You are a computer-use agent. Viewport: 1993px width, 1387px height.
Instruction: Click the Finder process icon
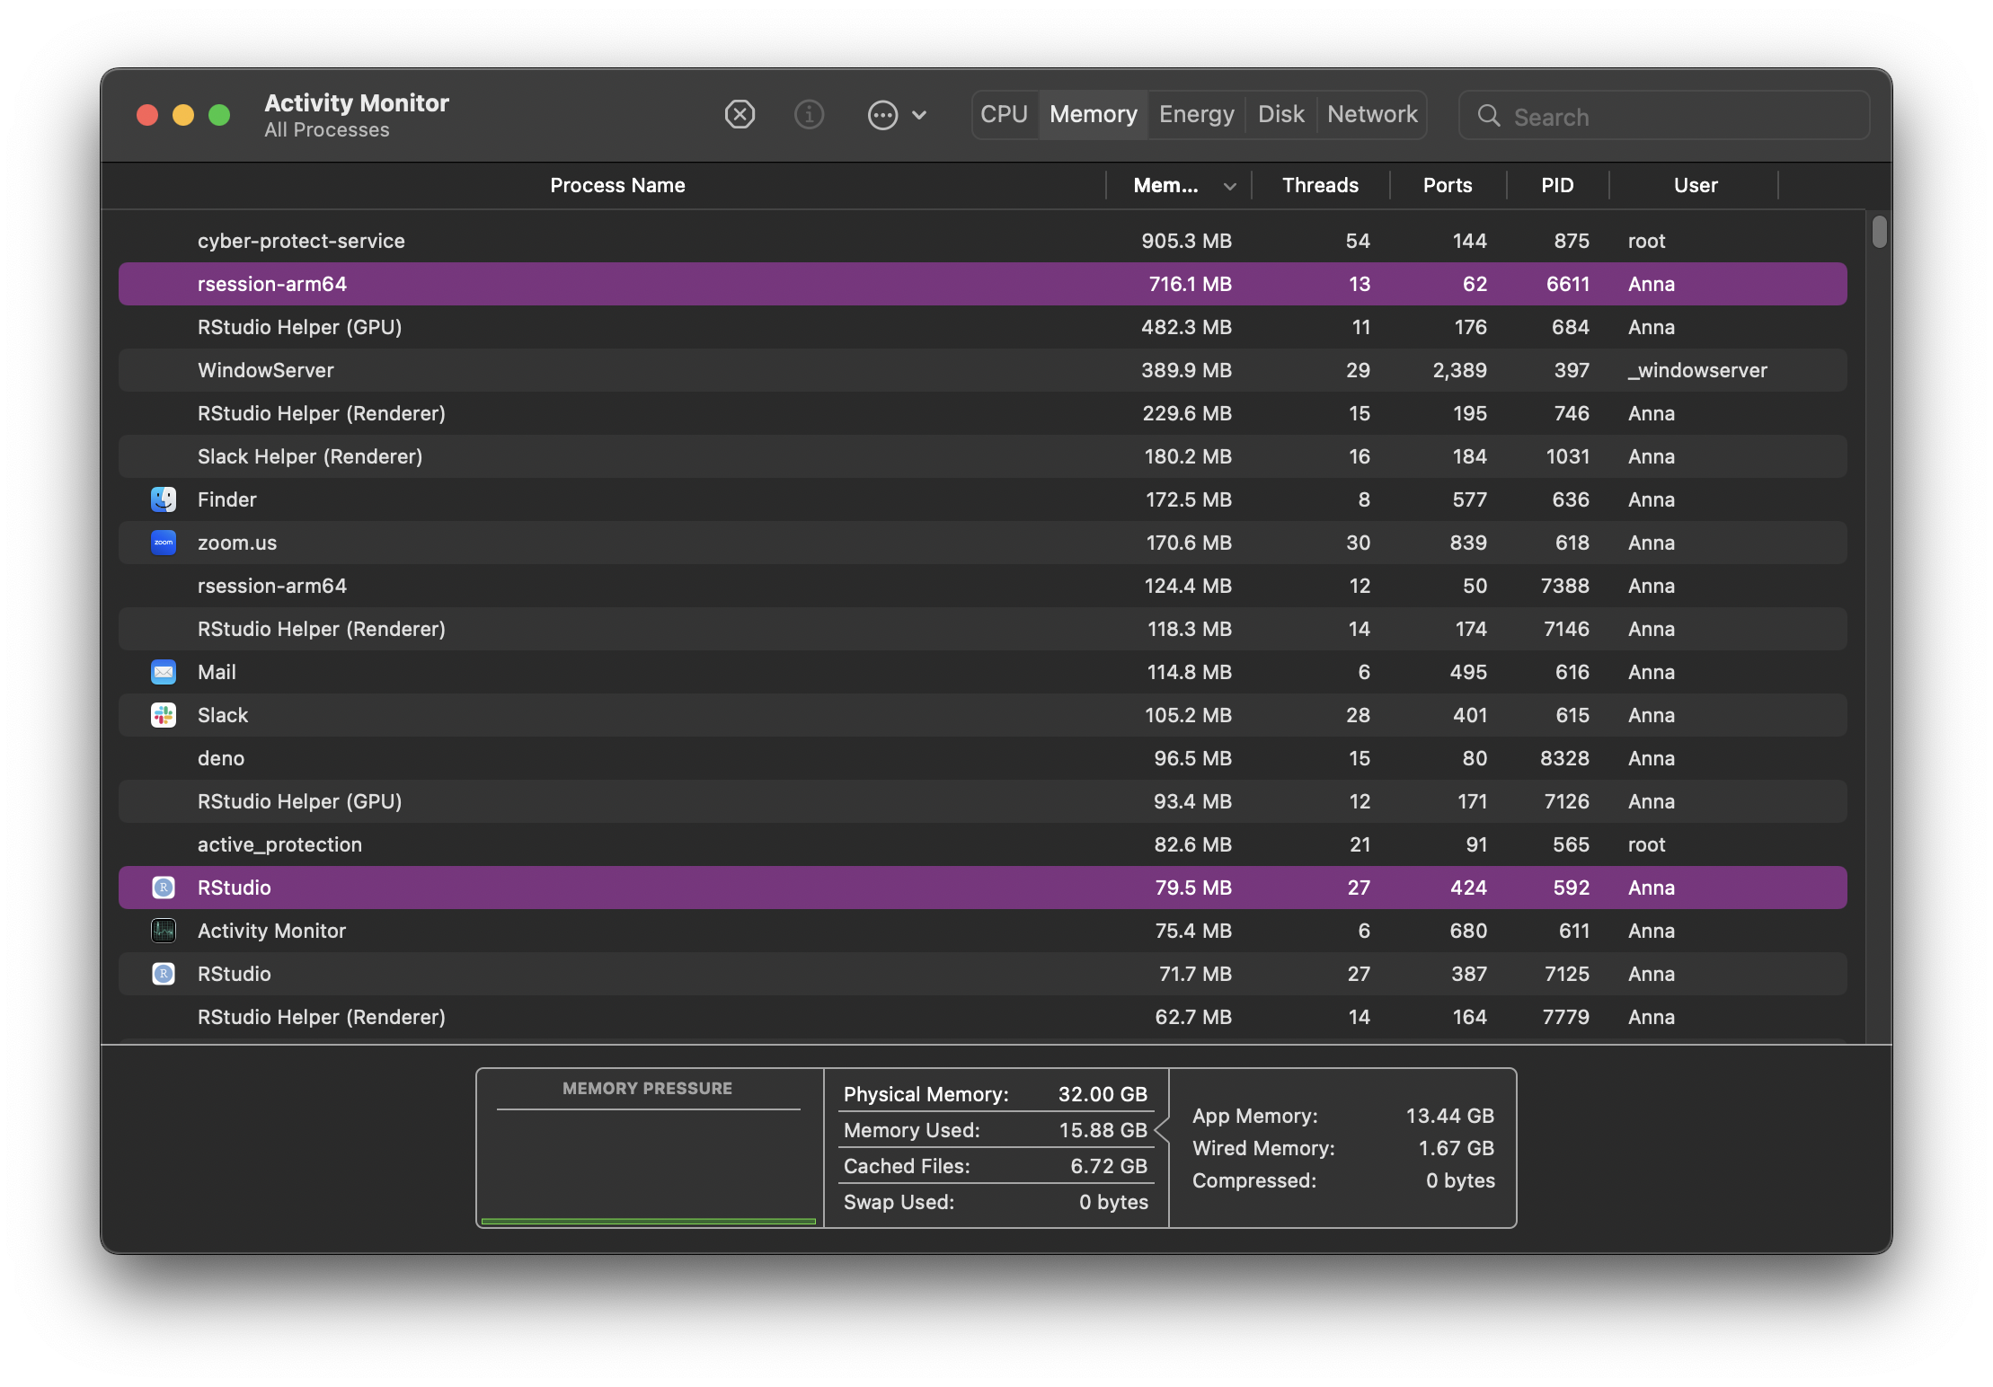pos(164,499)
